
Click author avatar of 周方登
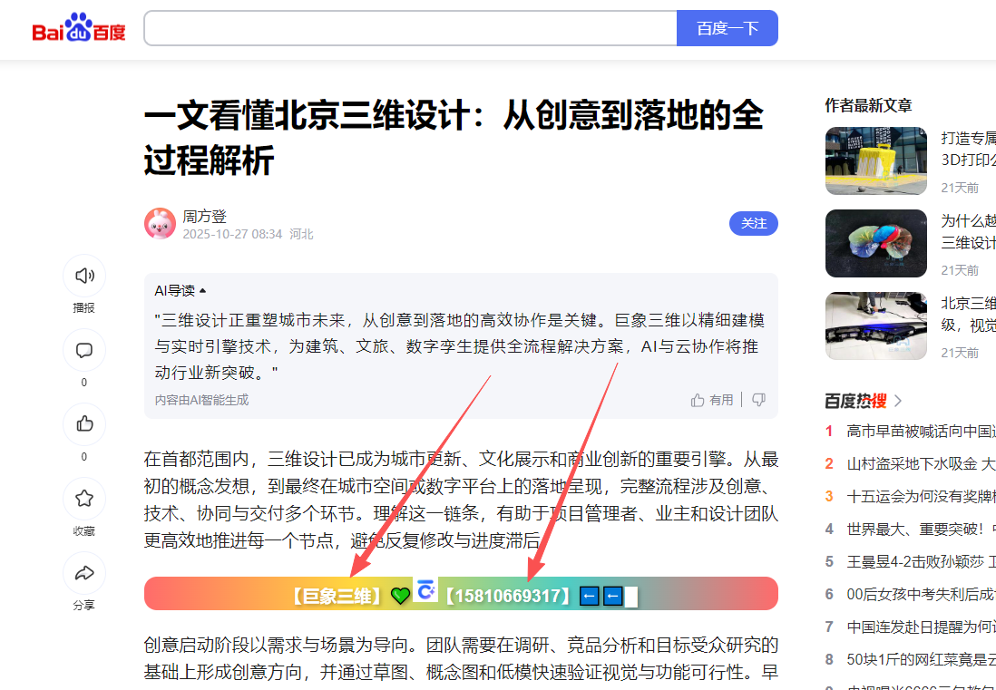pyautogui.click(x=160, y=223)
